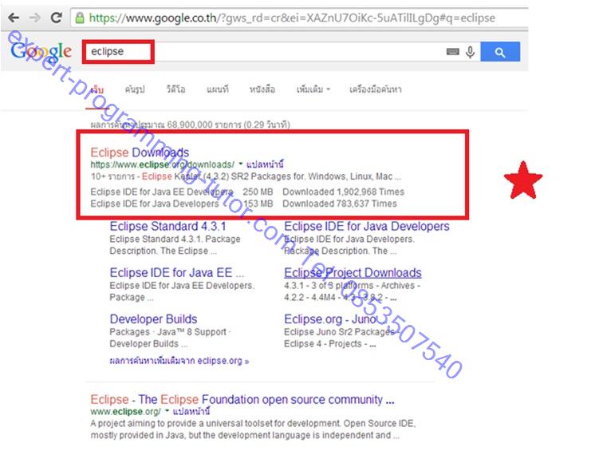Image resolution: width=591 pixels, height=451 pixels.
Task: Open เครื่องมือค้นหา search tools
Action: point(376,89)
